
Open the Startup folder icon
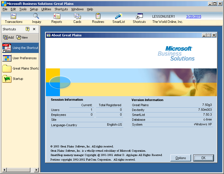click(x=7, y=79)
